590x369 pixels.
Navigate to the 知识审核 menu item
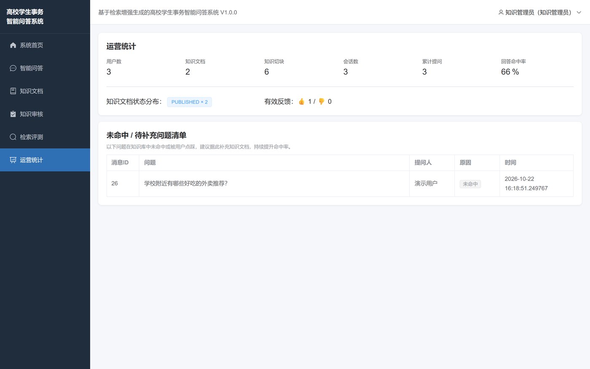(45, 114)
